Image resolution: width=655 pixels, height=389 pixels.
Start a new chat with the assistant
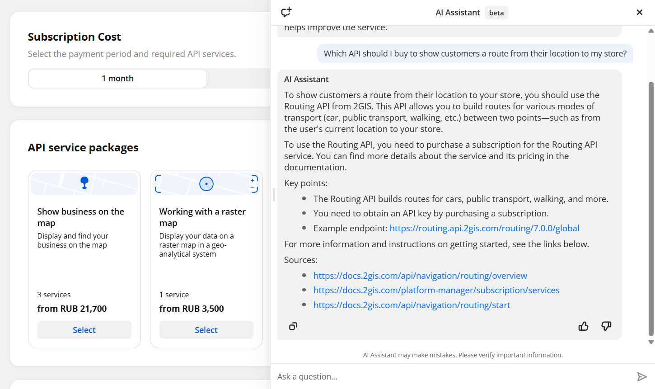coord(286,12)
